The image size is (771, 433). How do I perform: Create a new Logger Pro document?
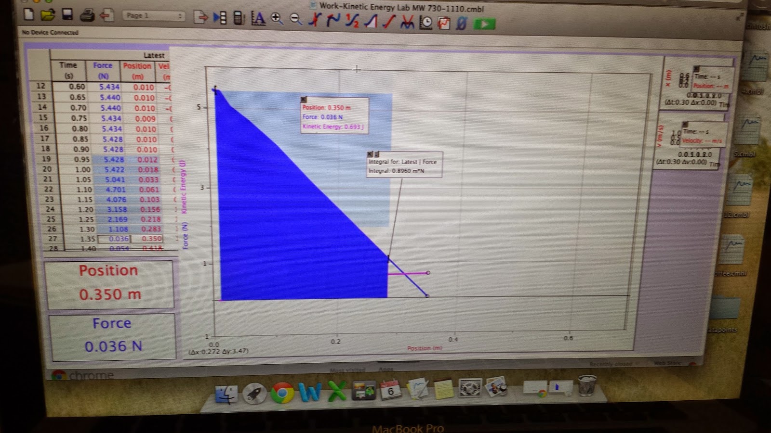[x=28, y=14]
